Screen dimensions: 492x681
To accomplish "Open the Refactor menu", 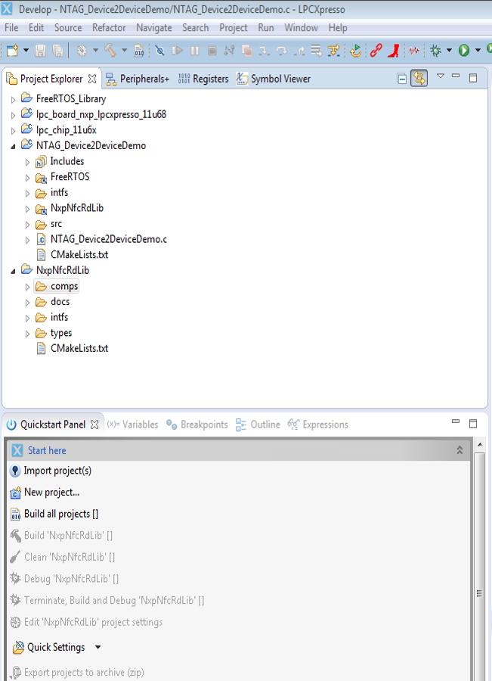I will tap(109, 28).
